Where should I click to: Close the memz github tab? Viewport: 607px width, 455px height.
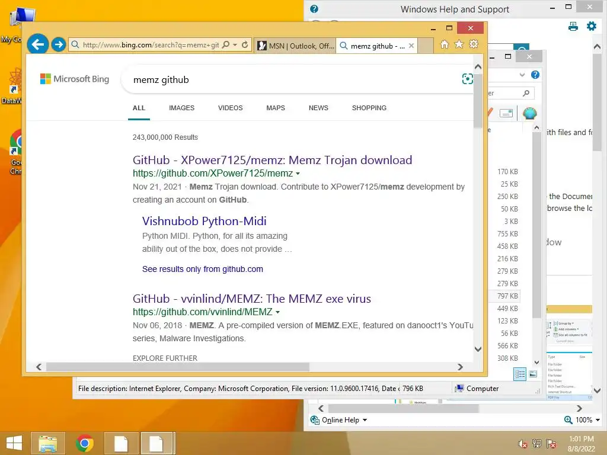pos(411,46)
